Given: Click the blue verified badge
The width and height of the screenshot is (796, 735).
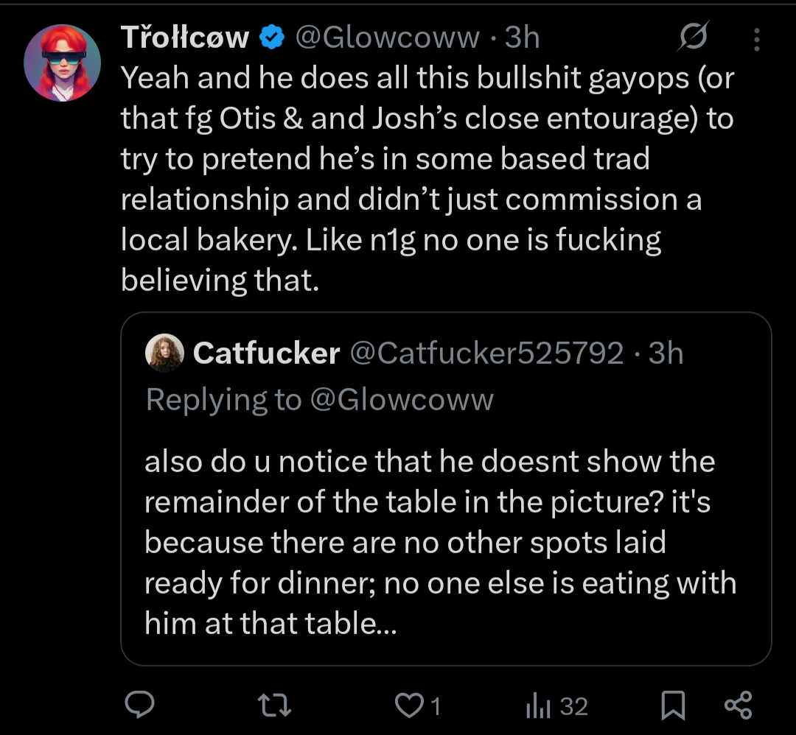Looking at the screenshot, I should click(x=273, y=37).
